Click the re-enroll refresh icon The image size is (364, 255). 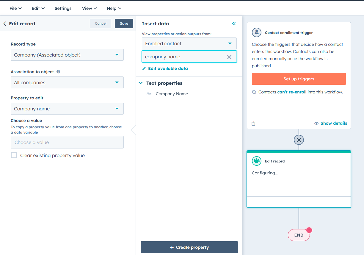(x=254, y=92)
